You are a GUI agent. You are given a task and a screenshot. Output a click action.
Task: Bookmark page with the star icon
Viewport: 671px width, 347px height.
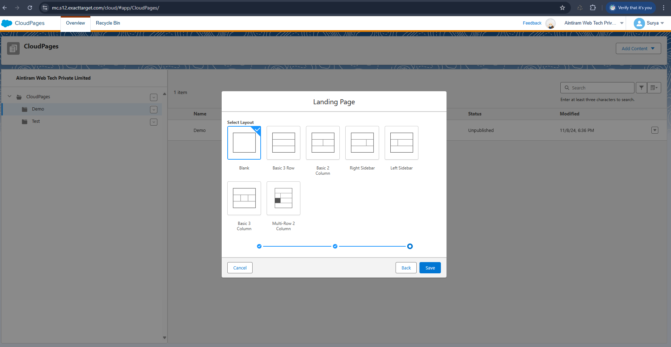(x=562, y=8)
